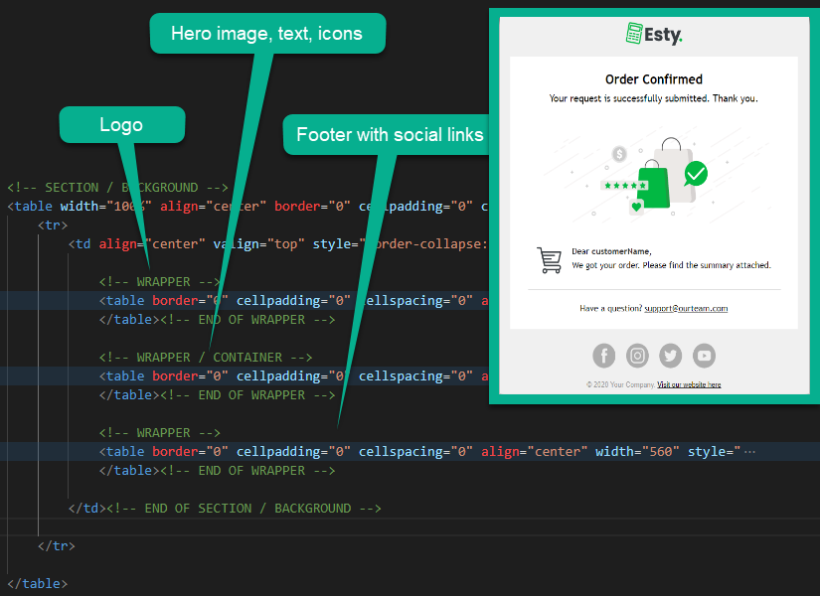Click the Logo callout label

(x=121, y=124)
